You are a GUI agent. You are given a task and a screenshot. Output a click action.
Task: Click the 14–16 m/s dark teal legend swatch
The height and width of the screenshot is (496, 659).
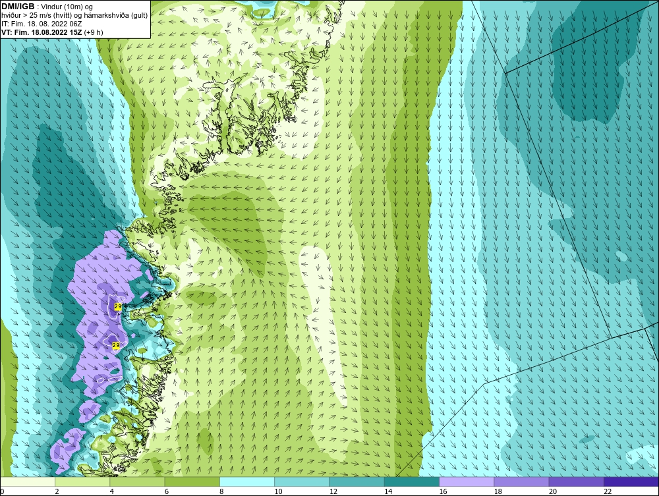412,482
